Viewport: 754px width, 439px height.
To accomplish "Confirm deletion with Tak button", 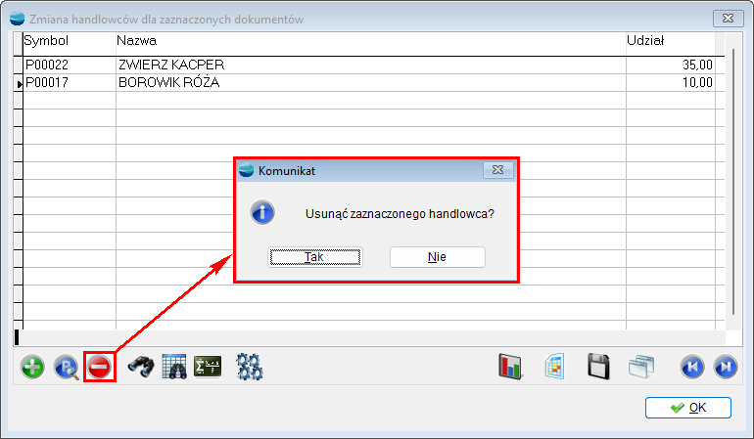I will point(315,257).
